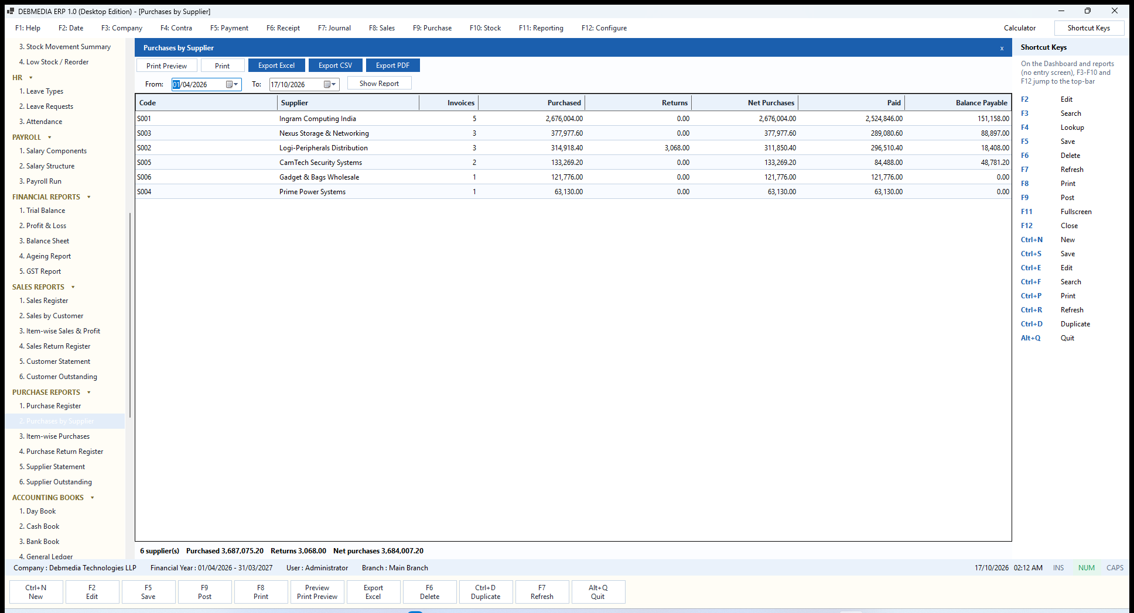Click the F2 Edit bottom button
This screenshot has width=1134, height=613.
click(92, 592)
